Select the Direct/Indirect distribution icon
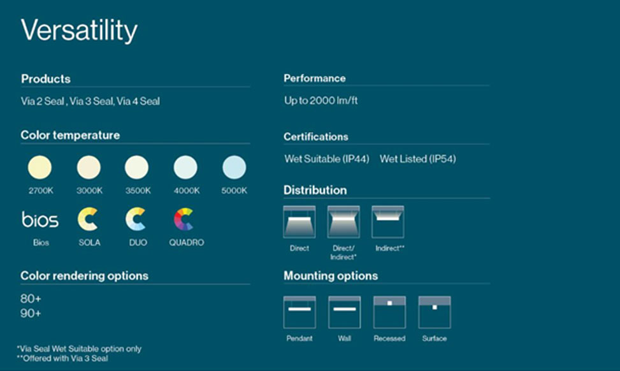620x371 pixels. [343, 222]
